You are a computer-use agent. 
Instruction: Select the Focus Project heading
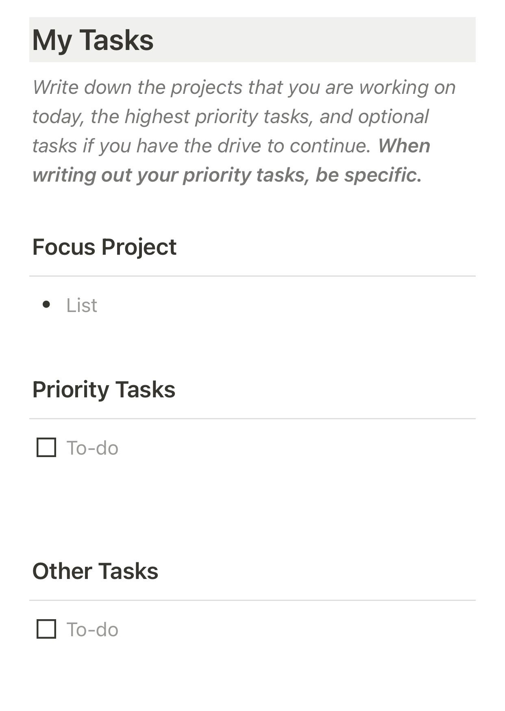point(104,247)
